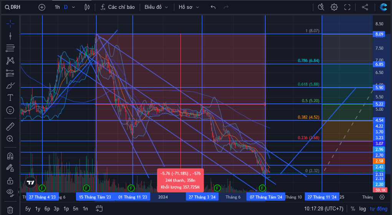392x215 pixels.
Task: Open the emoji icons tool
Action: (x=10, y=110)
